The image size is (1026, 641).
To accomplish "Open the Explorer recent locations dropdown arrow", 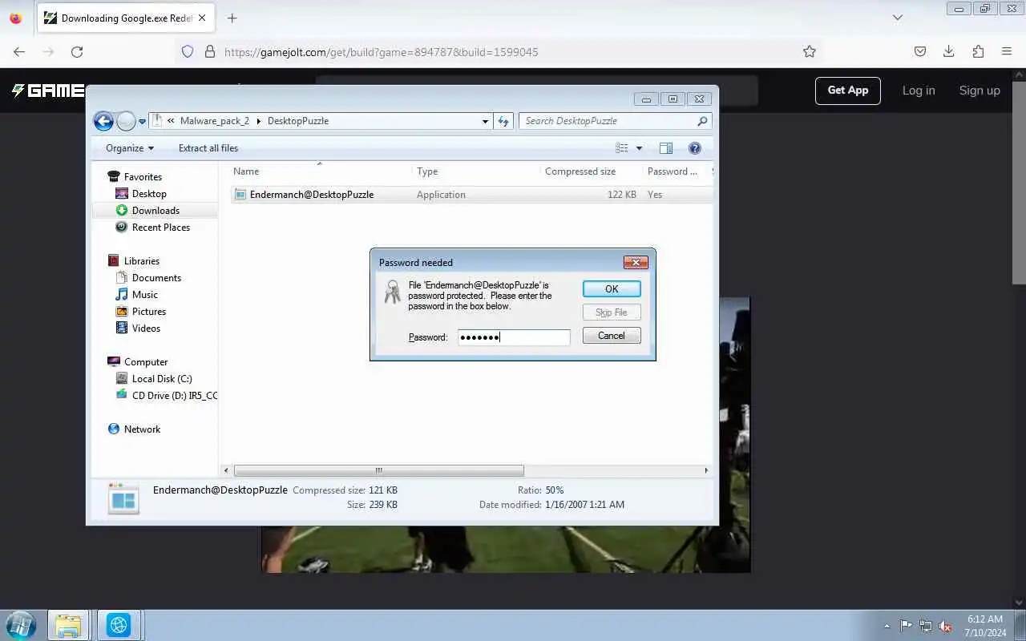I will pos(142,122).
